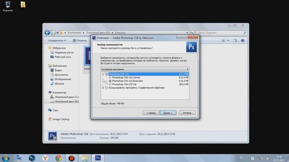Click Компьютер in the address breadcrumb

(x=74, y=32)
